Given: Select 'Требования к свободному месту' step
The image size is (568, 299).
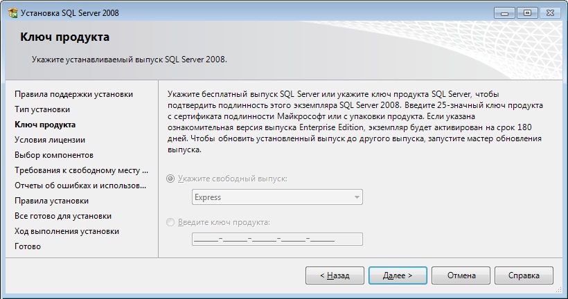Looking at the screenshot, I should click(x=82, y=170).
